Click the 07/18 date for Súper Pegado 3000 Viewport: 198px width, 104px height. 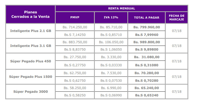[x=176, y=91]
